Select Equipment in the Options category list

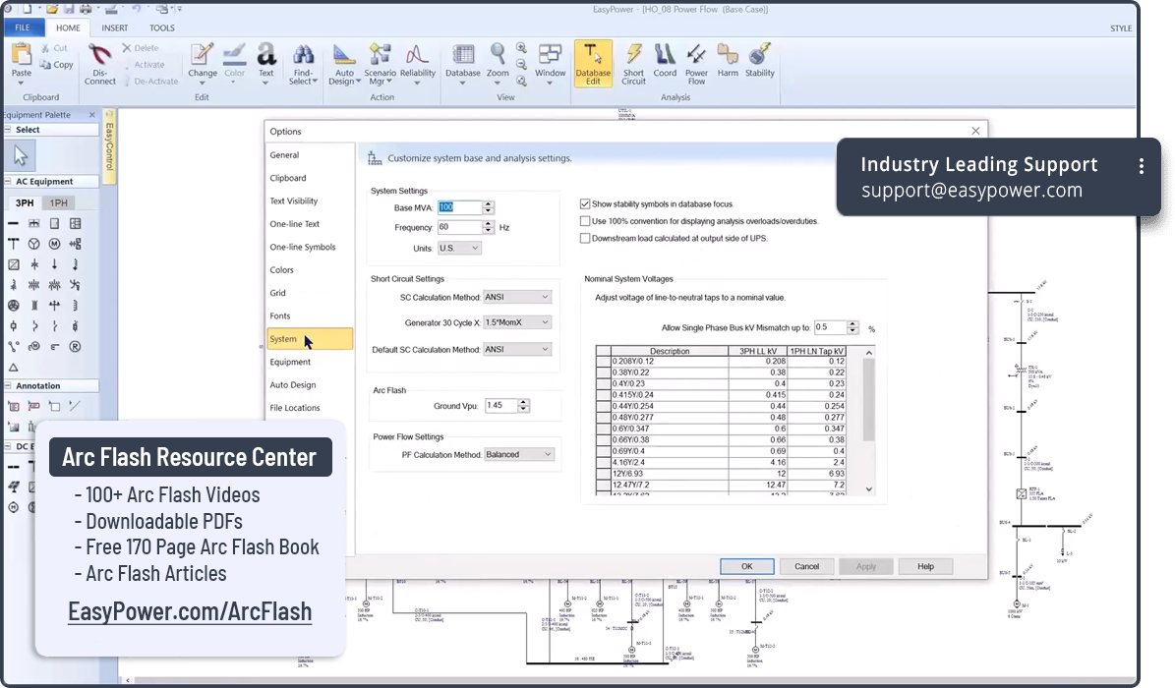(290, 362)
